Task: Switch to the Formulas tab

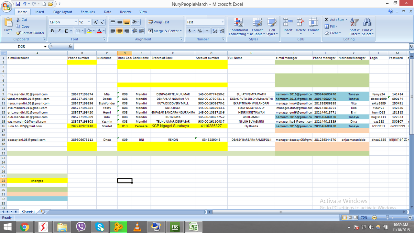Action: point(88,12)
